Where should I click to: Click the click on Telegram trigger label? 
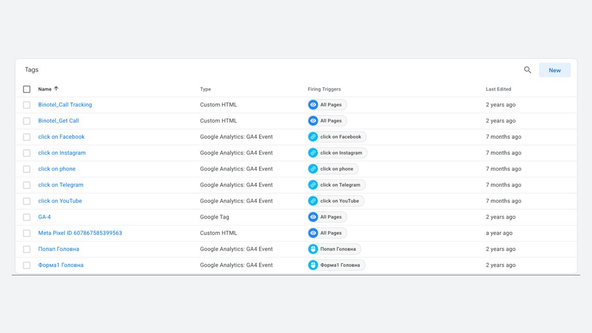click(340, 185)
